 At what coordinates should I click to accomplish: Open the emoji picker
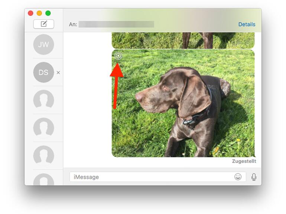[238, 177]
